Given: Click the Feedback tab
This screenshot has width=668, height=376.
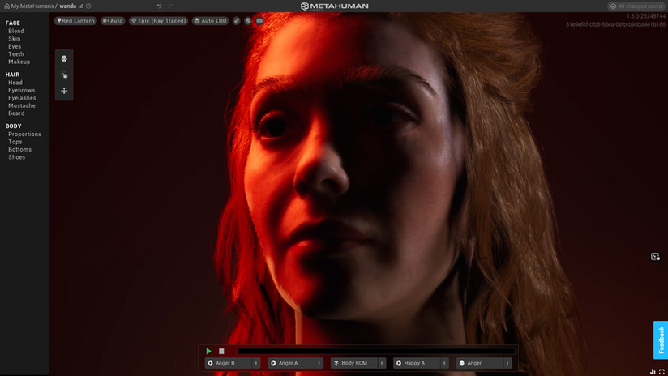Looking at the screenshot, I should pyautogui.click(x=661, y=340).
